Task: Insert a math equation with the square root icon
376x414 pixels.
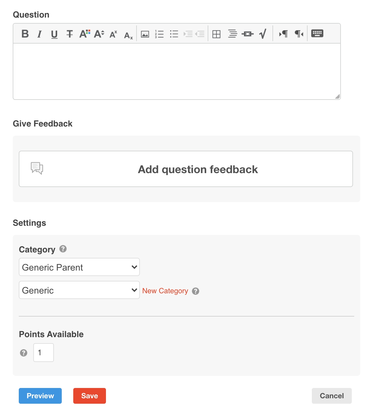Action: click(263, 34)
